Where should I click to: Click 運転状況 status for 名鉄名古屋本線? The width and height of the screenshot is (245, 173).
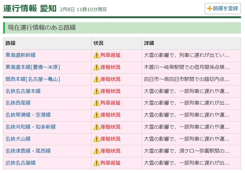click(110, 91)
